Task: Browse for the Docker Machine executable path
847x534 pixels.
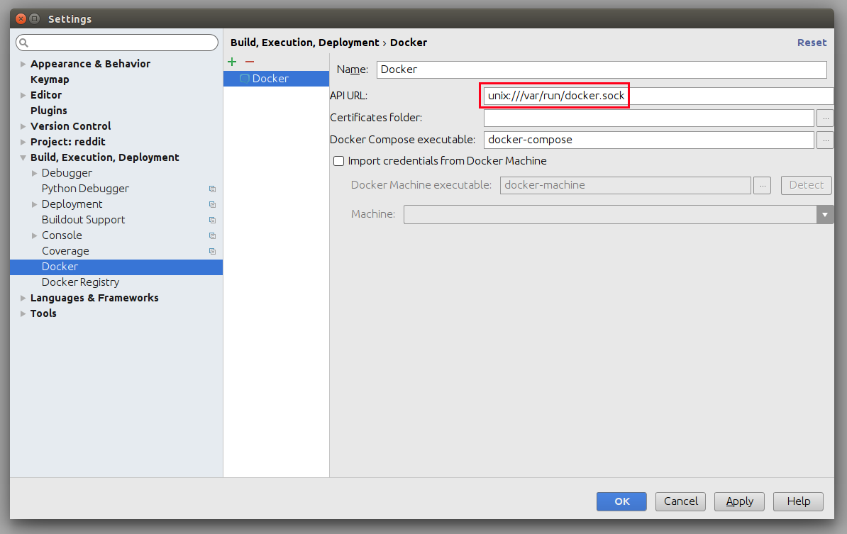Action: tap(762, 185)
